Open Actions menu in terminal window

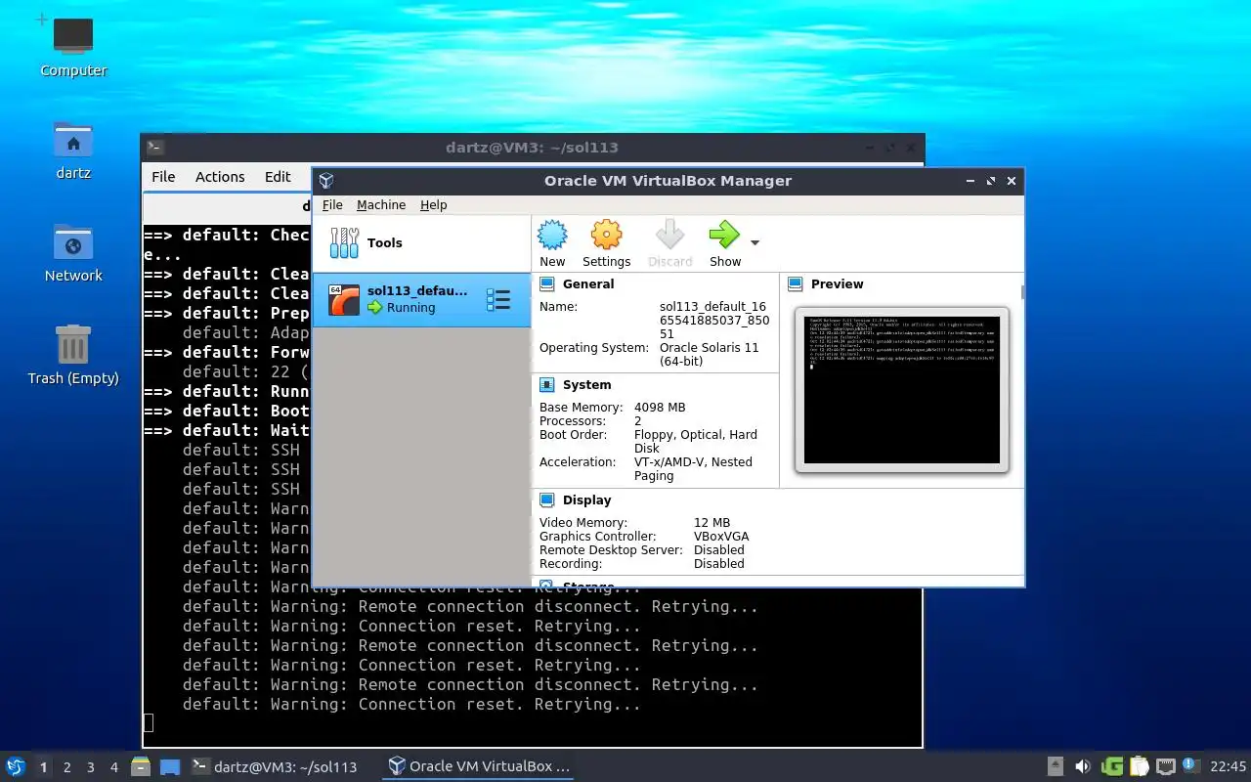[220, 177]
